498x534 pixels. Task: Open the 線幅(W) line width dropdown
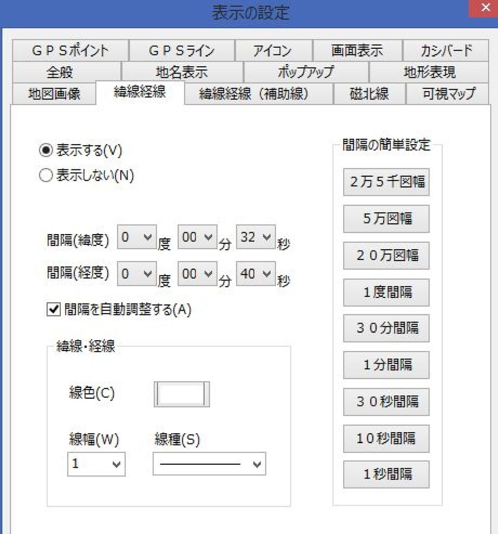(96, 464)
